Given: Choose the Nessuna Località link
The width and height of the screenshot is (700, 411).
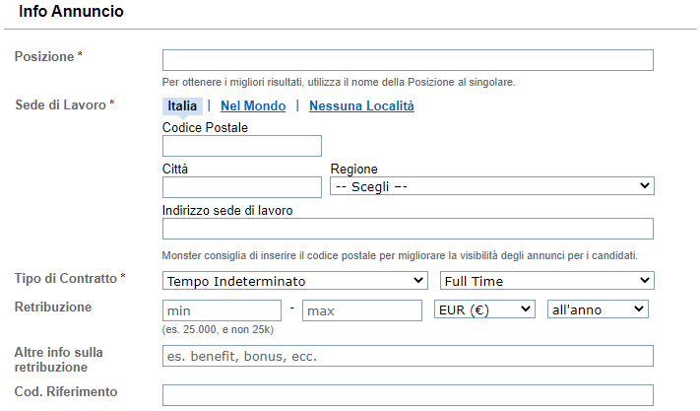Looking at the screenshot, I should click(361, 105).
